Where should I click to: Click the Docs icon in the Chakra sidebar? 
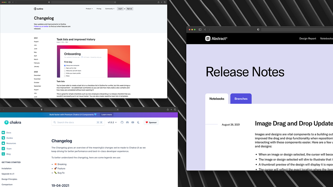tap(3, 132)
